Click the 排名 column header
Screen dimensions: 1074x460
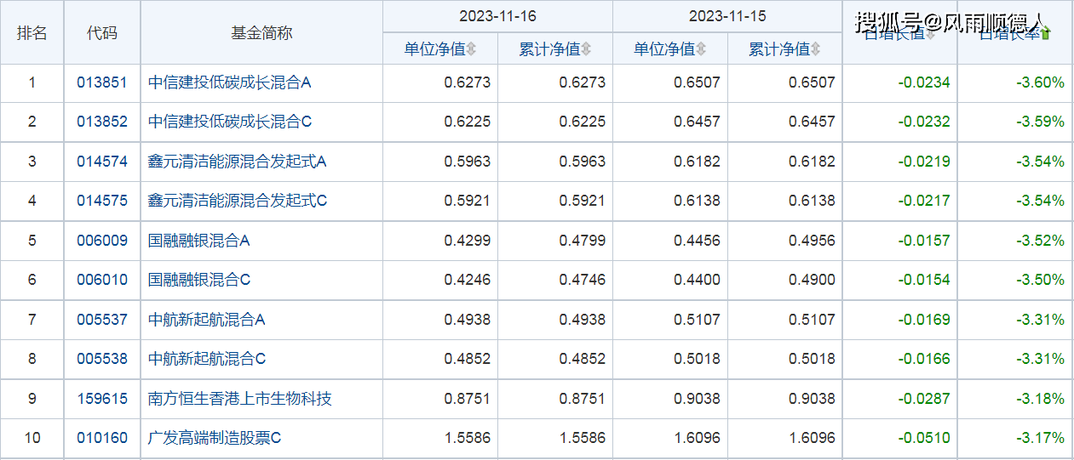[32, 33]
